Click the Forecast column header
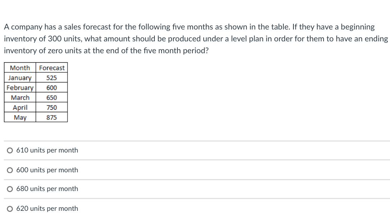This screenshot has width=390, height=218. tap(52, 68)
